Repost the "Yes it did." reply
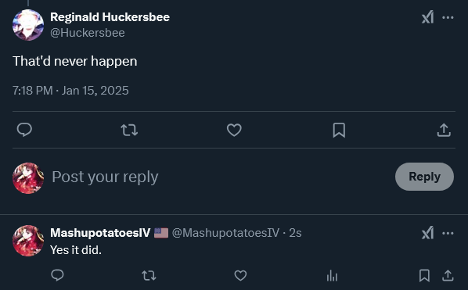468x290 pixels. (149, 275)
